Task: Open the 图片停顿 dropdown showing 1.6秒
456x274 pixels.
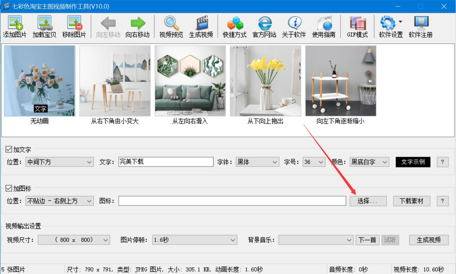Action: coord(195,240)
